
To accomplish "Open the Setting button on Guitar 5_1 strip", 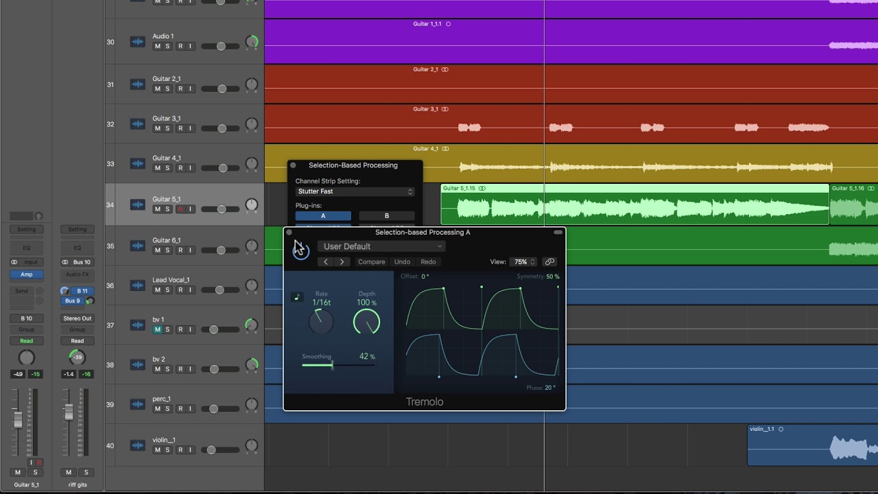I will (x=26, y=229).
